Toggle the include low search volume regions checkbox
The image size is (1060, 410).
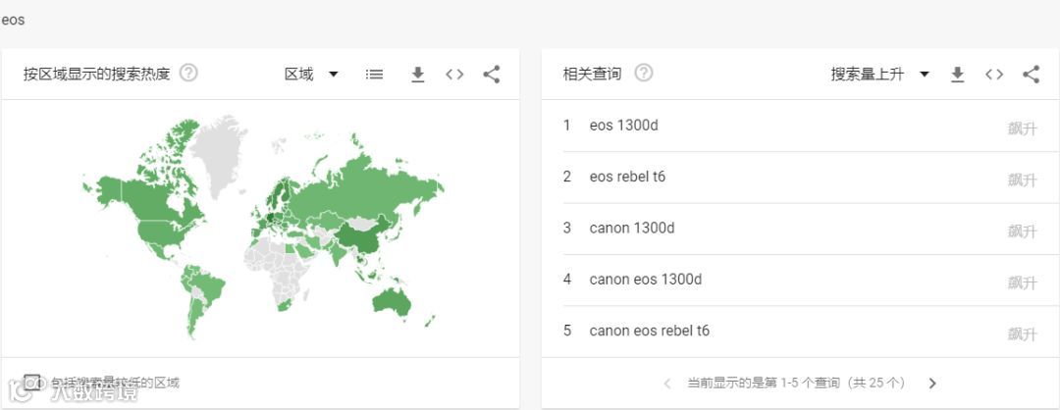tap(32, 382)
